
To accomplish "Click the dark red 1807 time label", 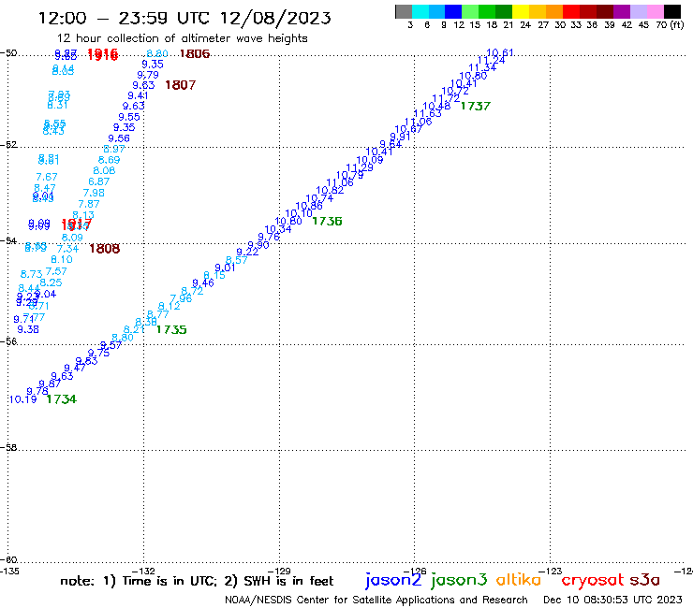I will tap(181, 85).
